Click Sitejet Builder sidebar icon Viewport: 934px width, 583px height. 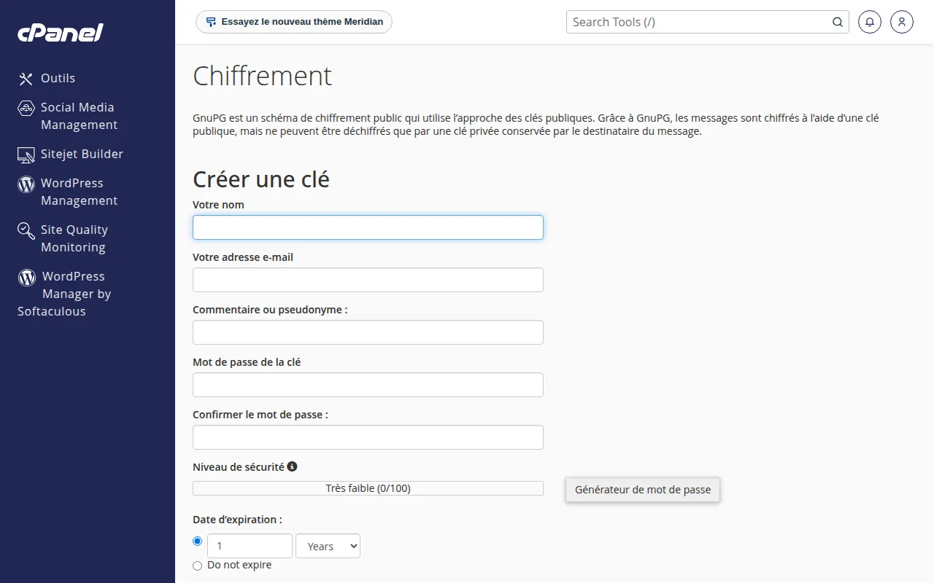click(x=26, y=154)
